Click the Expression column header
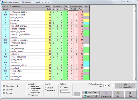The height and width of the screenshot is (100, 138). pyautogui.click(x=27, y=6)
